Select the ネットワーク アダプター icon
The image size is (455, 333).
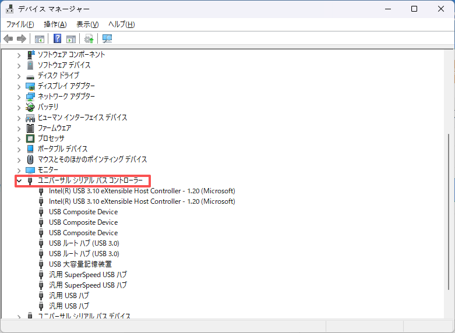[x=30, y=97]
